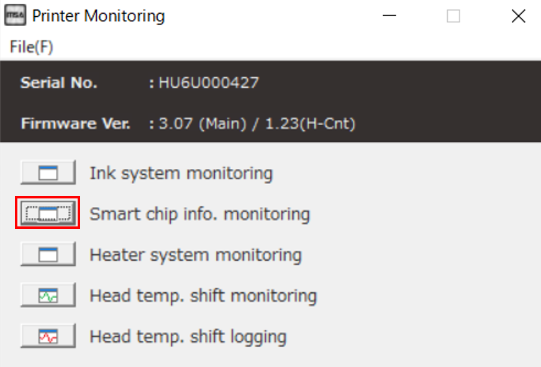The image size is (541, 367).
Task: Launch Heater system monitoring via its icon
Action: pyautogui.click(x=48, y=254)
